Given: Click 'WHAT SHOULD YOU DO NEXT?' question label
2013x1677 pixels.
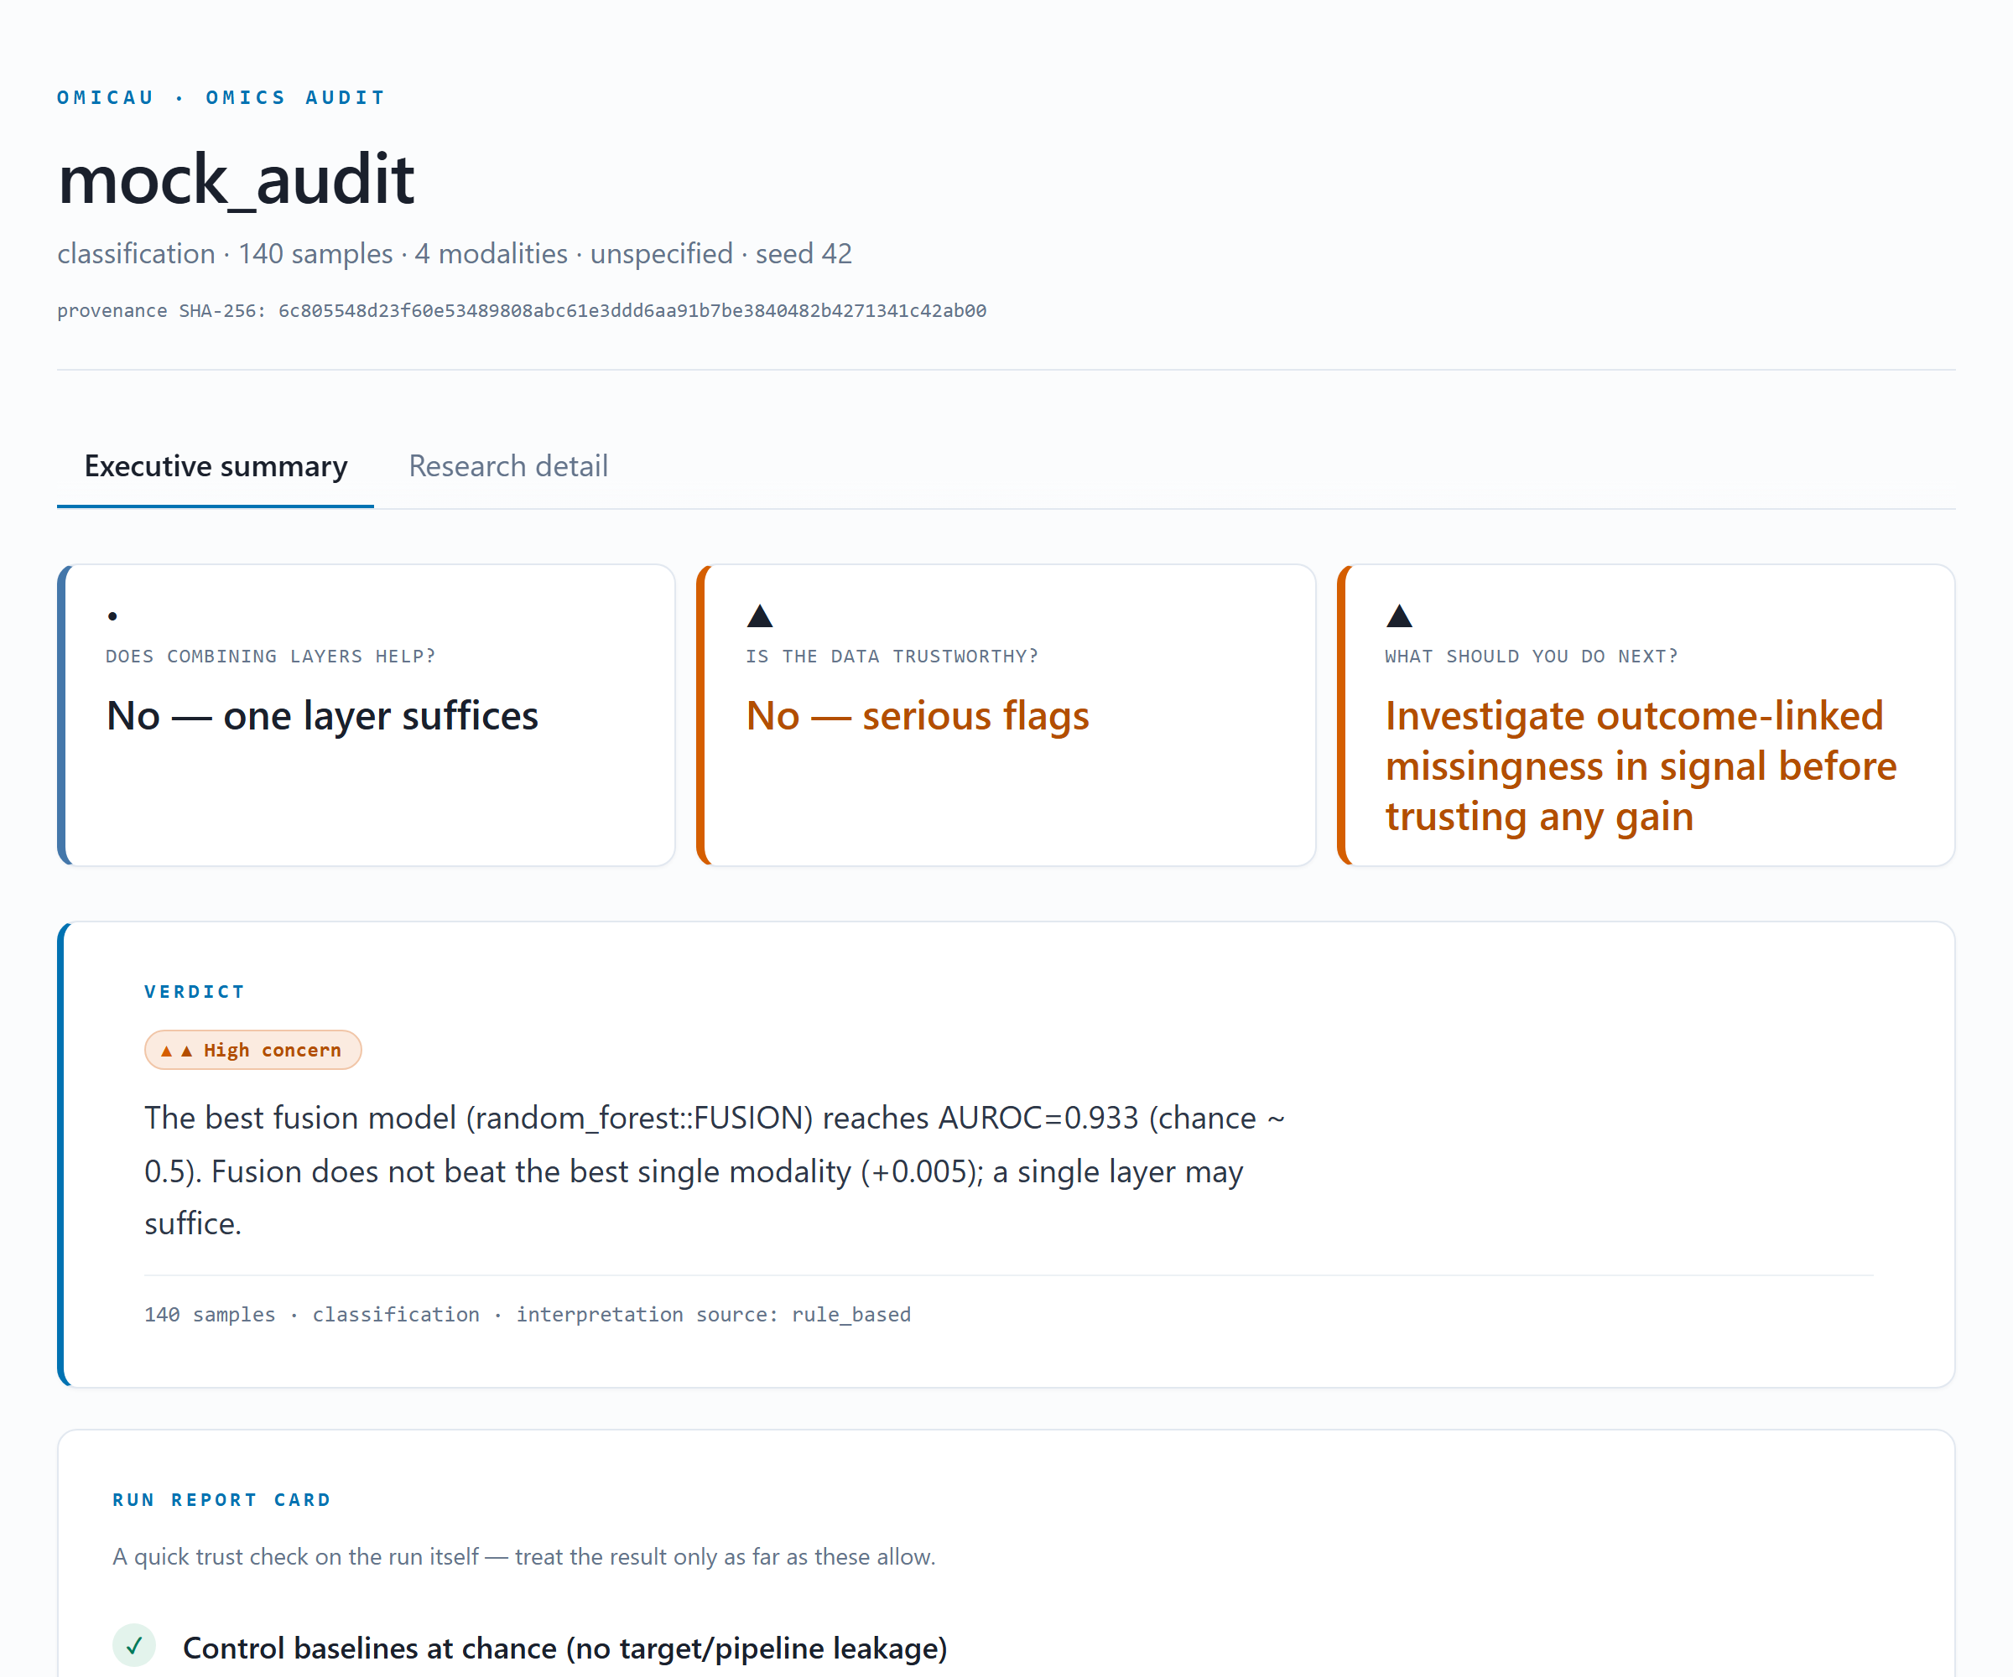Looking at the screenshot, I should (x=1532, y=657).
